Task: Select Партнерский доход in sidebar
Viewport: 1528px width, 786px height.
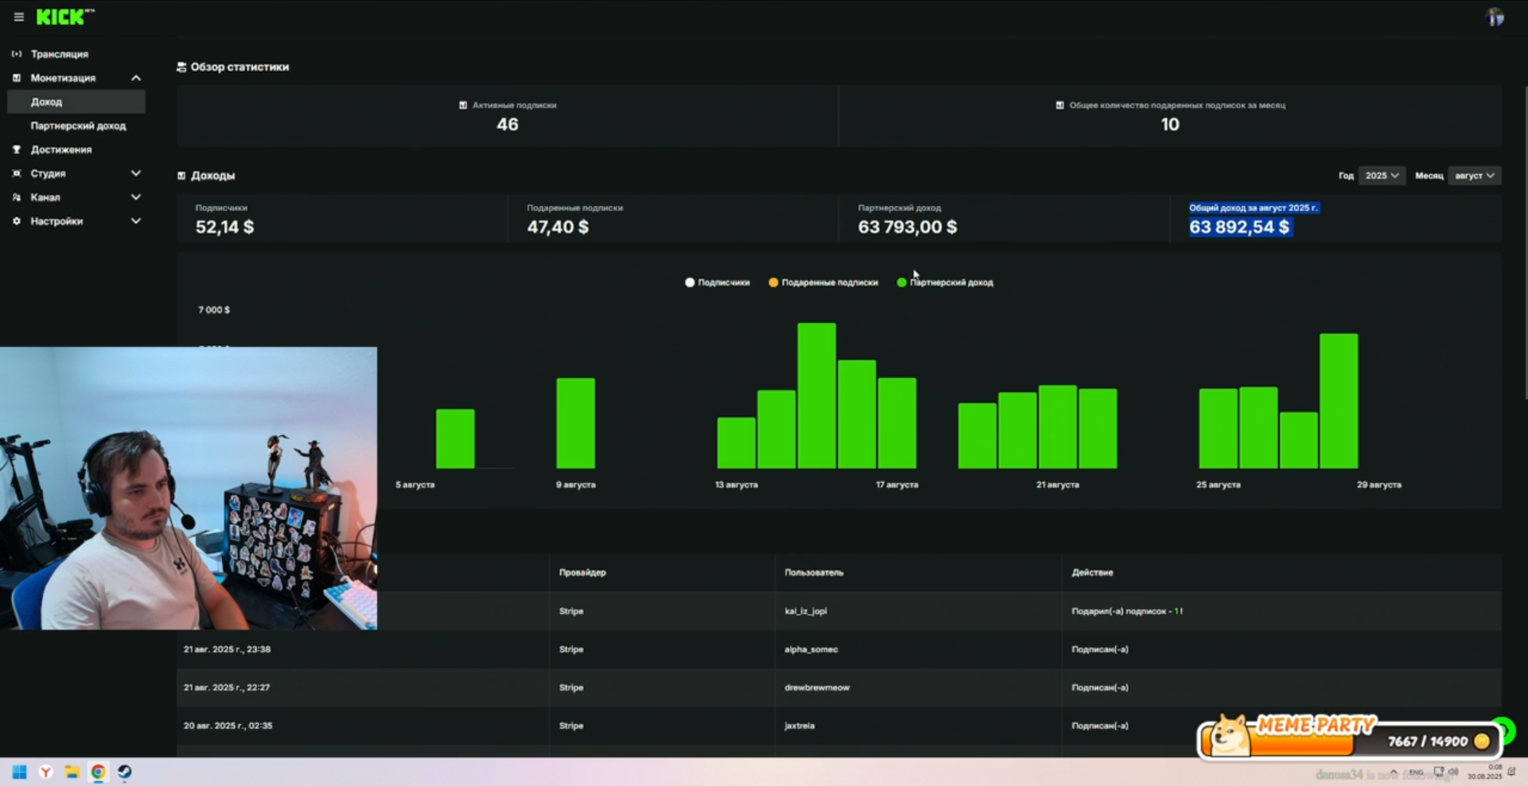Action: [x=78, y=126]
